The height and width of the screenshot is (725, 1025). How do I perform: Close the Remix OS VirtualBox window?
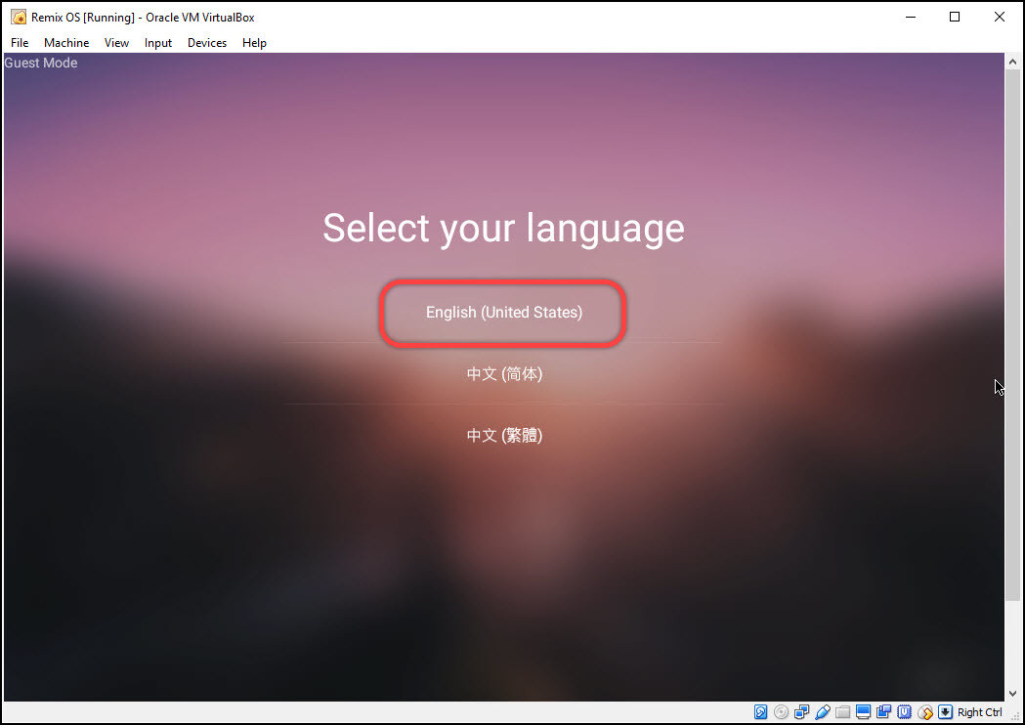[1000, 17]
